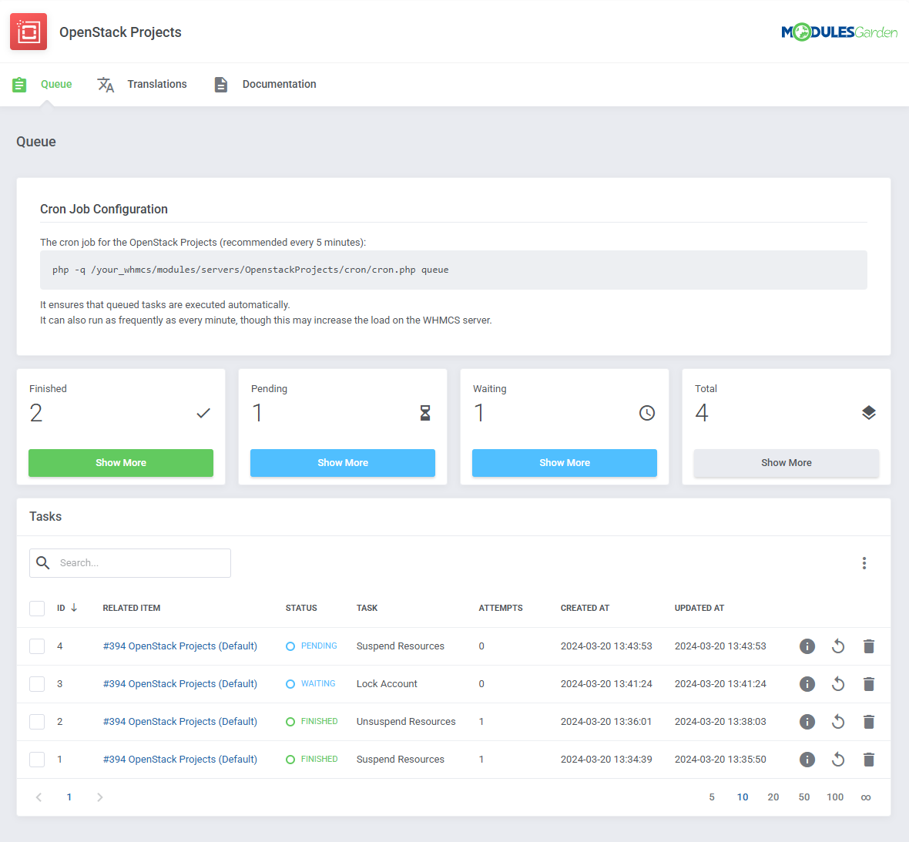Open related item link for task 4
Viewport: 909px width, 842px height.
pyautogui.click(x=180, y=646)
